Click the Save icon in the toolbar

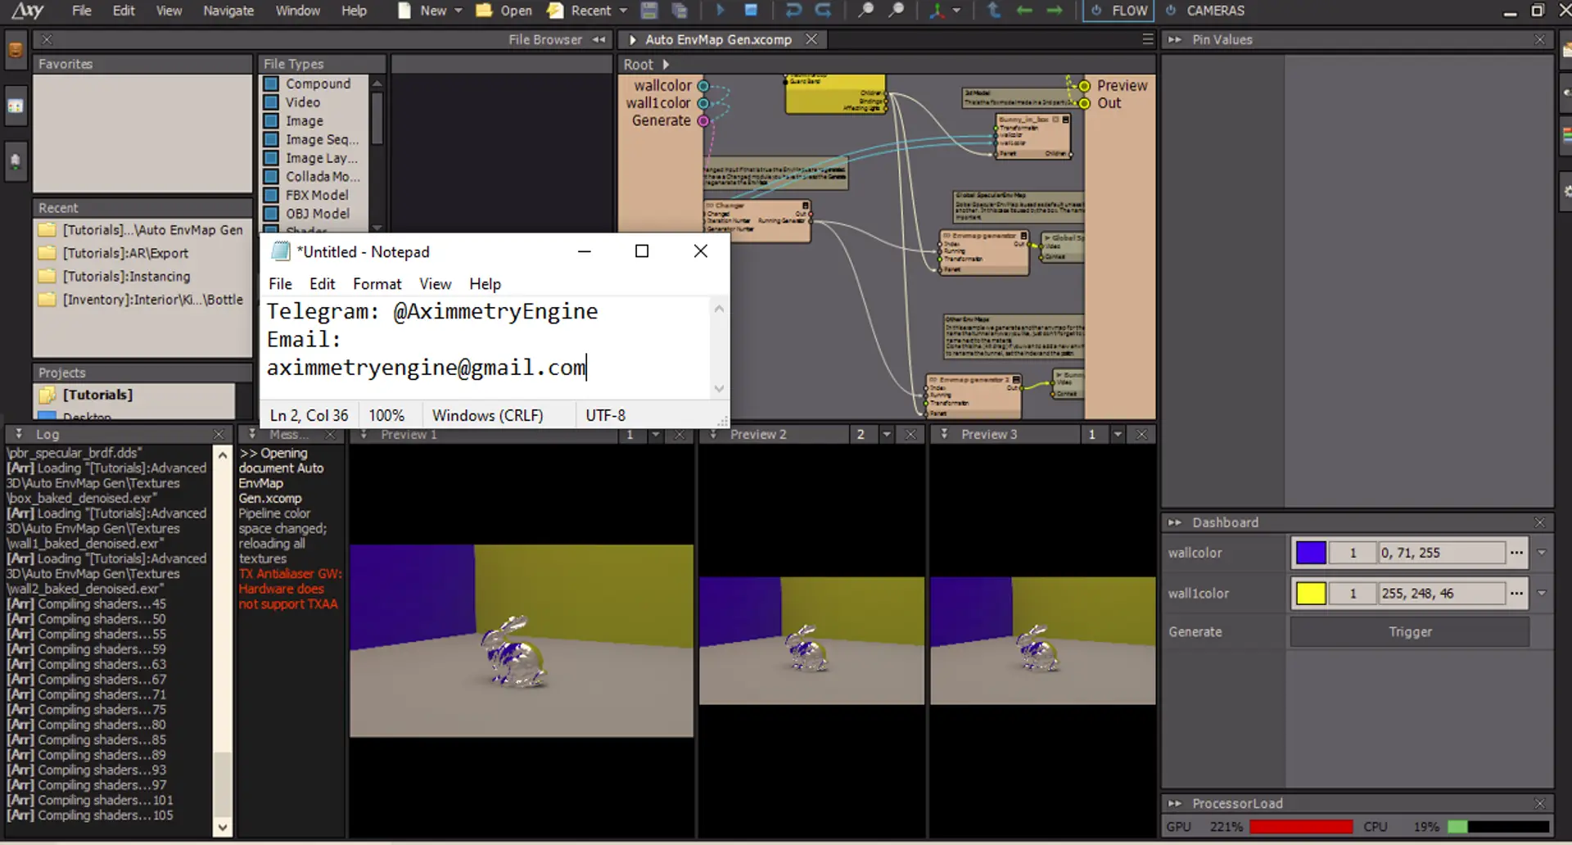[x=649, y=11]
